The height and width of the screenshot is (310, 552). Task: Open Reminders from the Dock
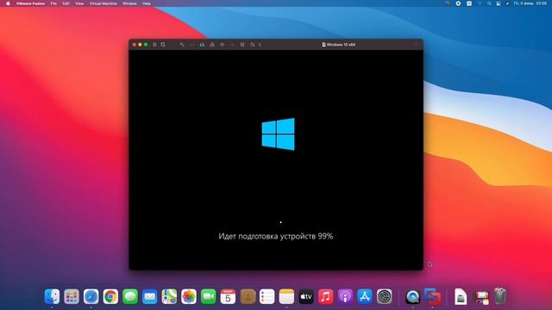[x=267, y=296]
